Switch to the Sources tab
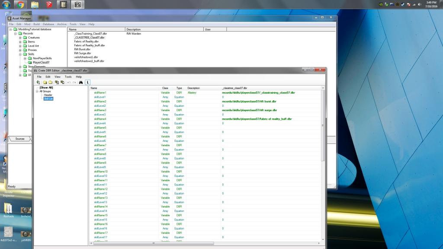Screen dimensions: 443x249 (x=20, y=139)
